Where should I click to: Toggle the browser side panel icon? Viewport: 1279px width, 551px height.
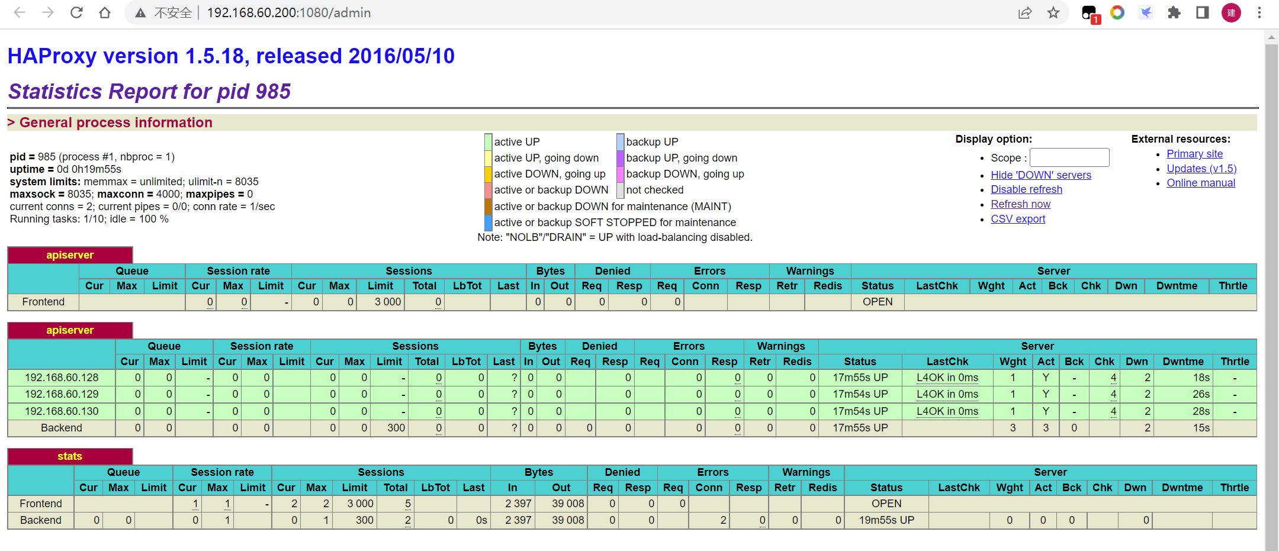(1202, 12)
